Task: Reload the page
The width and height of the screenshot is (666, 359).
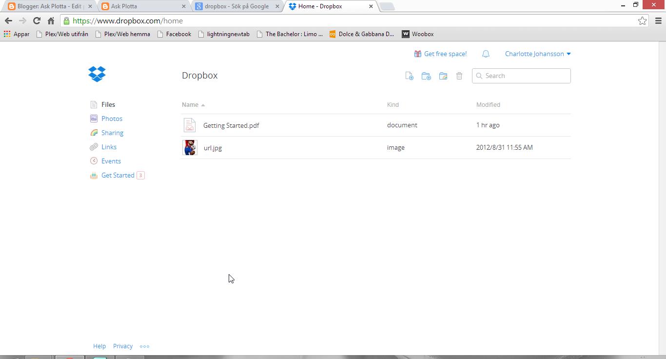Action: point(37,20)
